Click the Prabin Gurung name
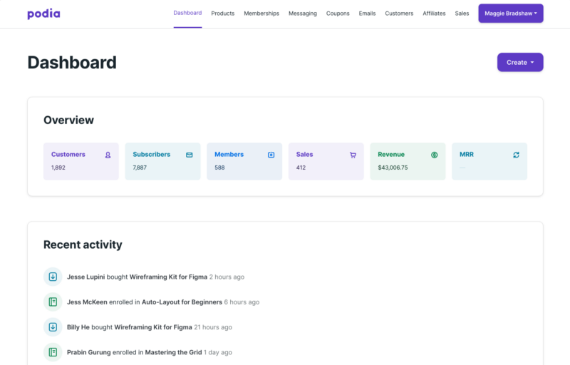Screen dimensions: 570x365 (88, 352)
